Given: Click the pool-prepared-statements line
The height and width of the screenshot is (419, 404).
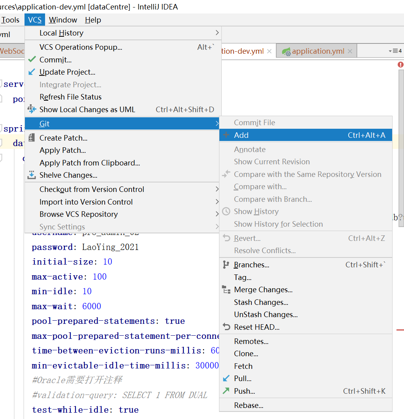Looking at the screenshot, I should point(108,321).
